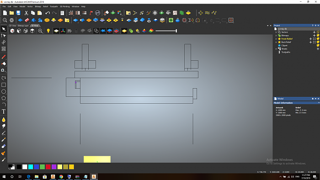Image resolution: width=320 pixels, height=180 pixels.
Task: Choose the Create Rectangle tool
Action: [x=4, y=85]
